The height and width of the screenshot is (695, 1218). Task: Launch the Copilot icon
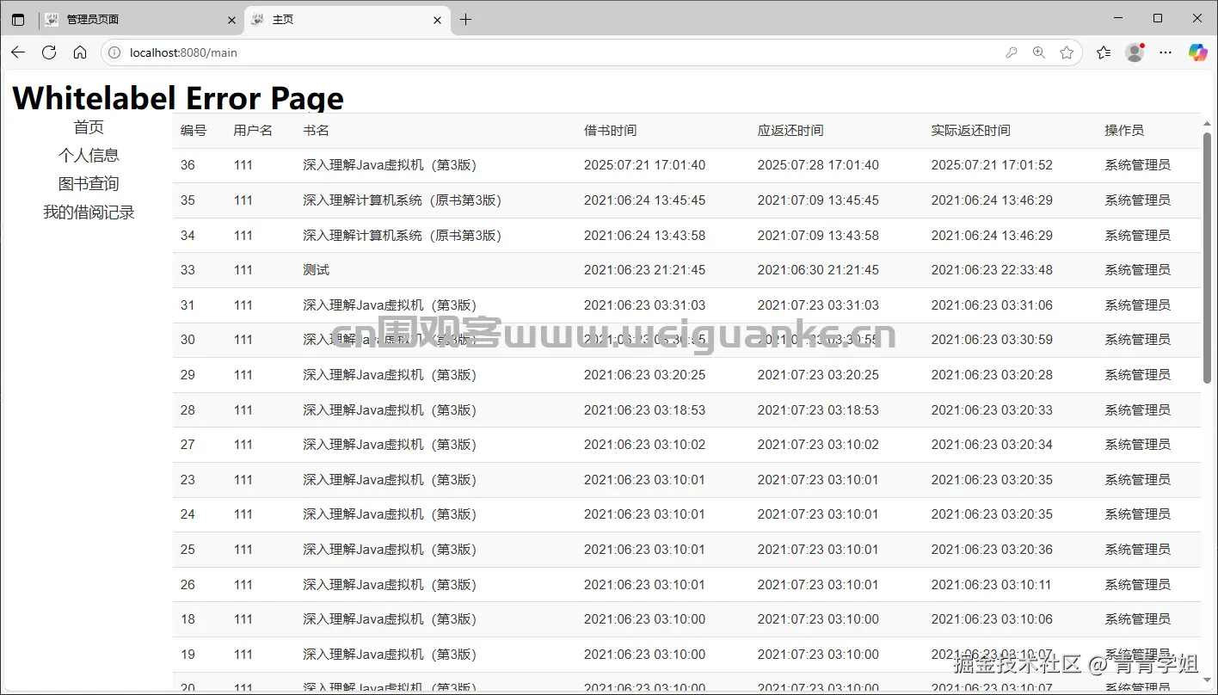coord(1197,52)
